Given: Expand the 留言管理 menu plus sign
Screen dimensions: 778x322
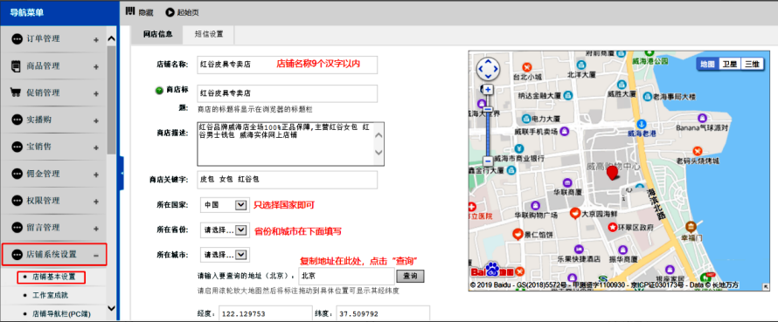Looking at the screenshot, I should tap(96, 229).
